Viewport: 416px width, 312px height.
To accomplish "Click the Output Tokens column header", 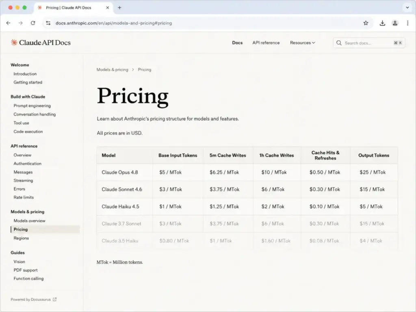I will 374,156.
